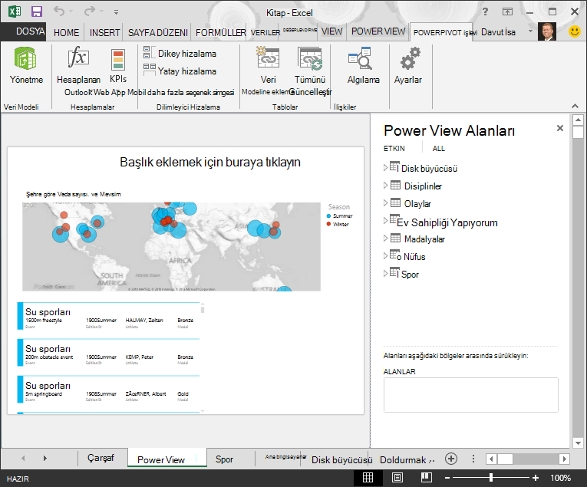
Task: Run Algılama relationship detection
Action: 363,65
